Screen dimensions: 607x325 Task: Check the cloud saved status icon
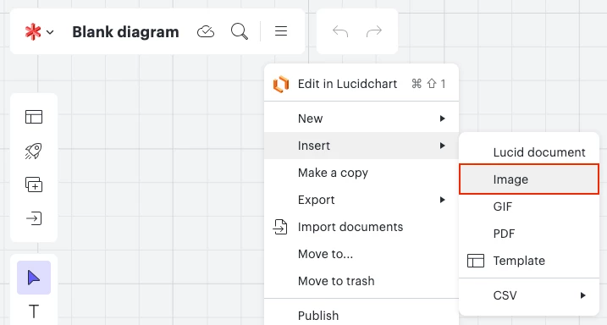point(206,31)
